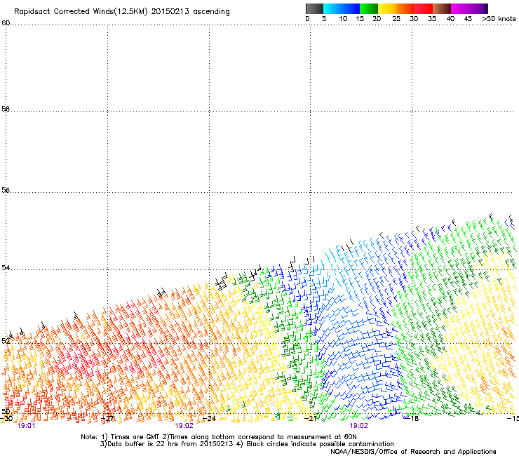The width and height of the screenshot is (519, 456).
Task: Click the latitude axis label '52'
Action: [x=6, y=341]
